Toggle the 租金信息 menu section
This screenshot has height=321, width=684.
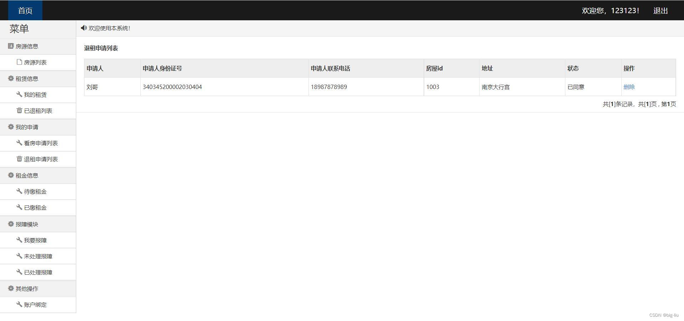tap(27, 175)
